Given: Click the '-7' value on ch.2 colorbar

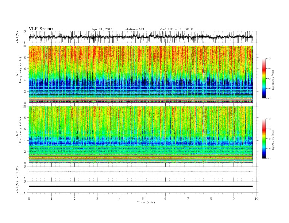Looking at the screenshot, I should [269, 159].
